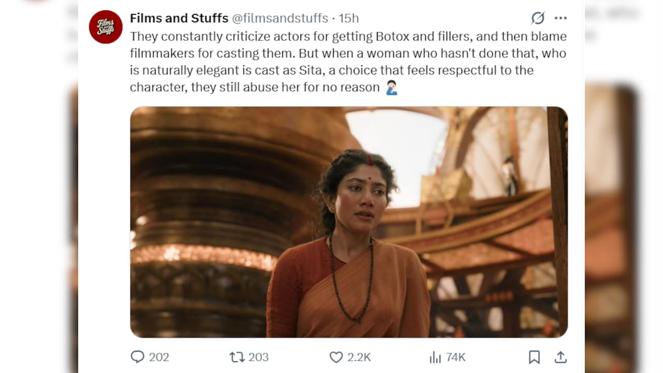Like the post with heart icon
Screen dimensions: 663x373
tap(336, 357)
